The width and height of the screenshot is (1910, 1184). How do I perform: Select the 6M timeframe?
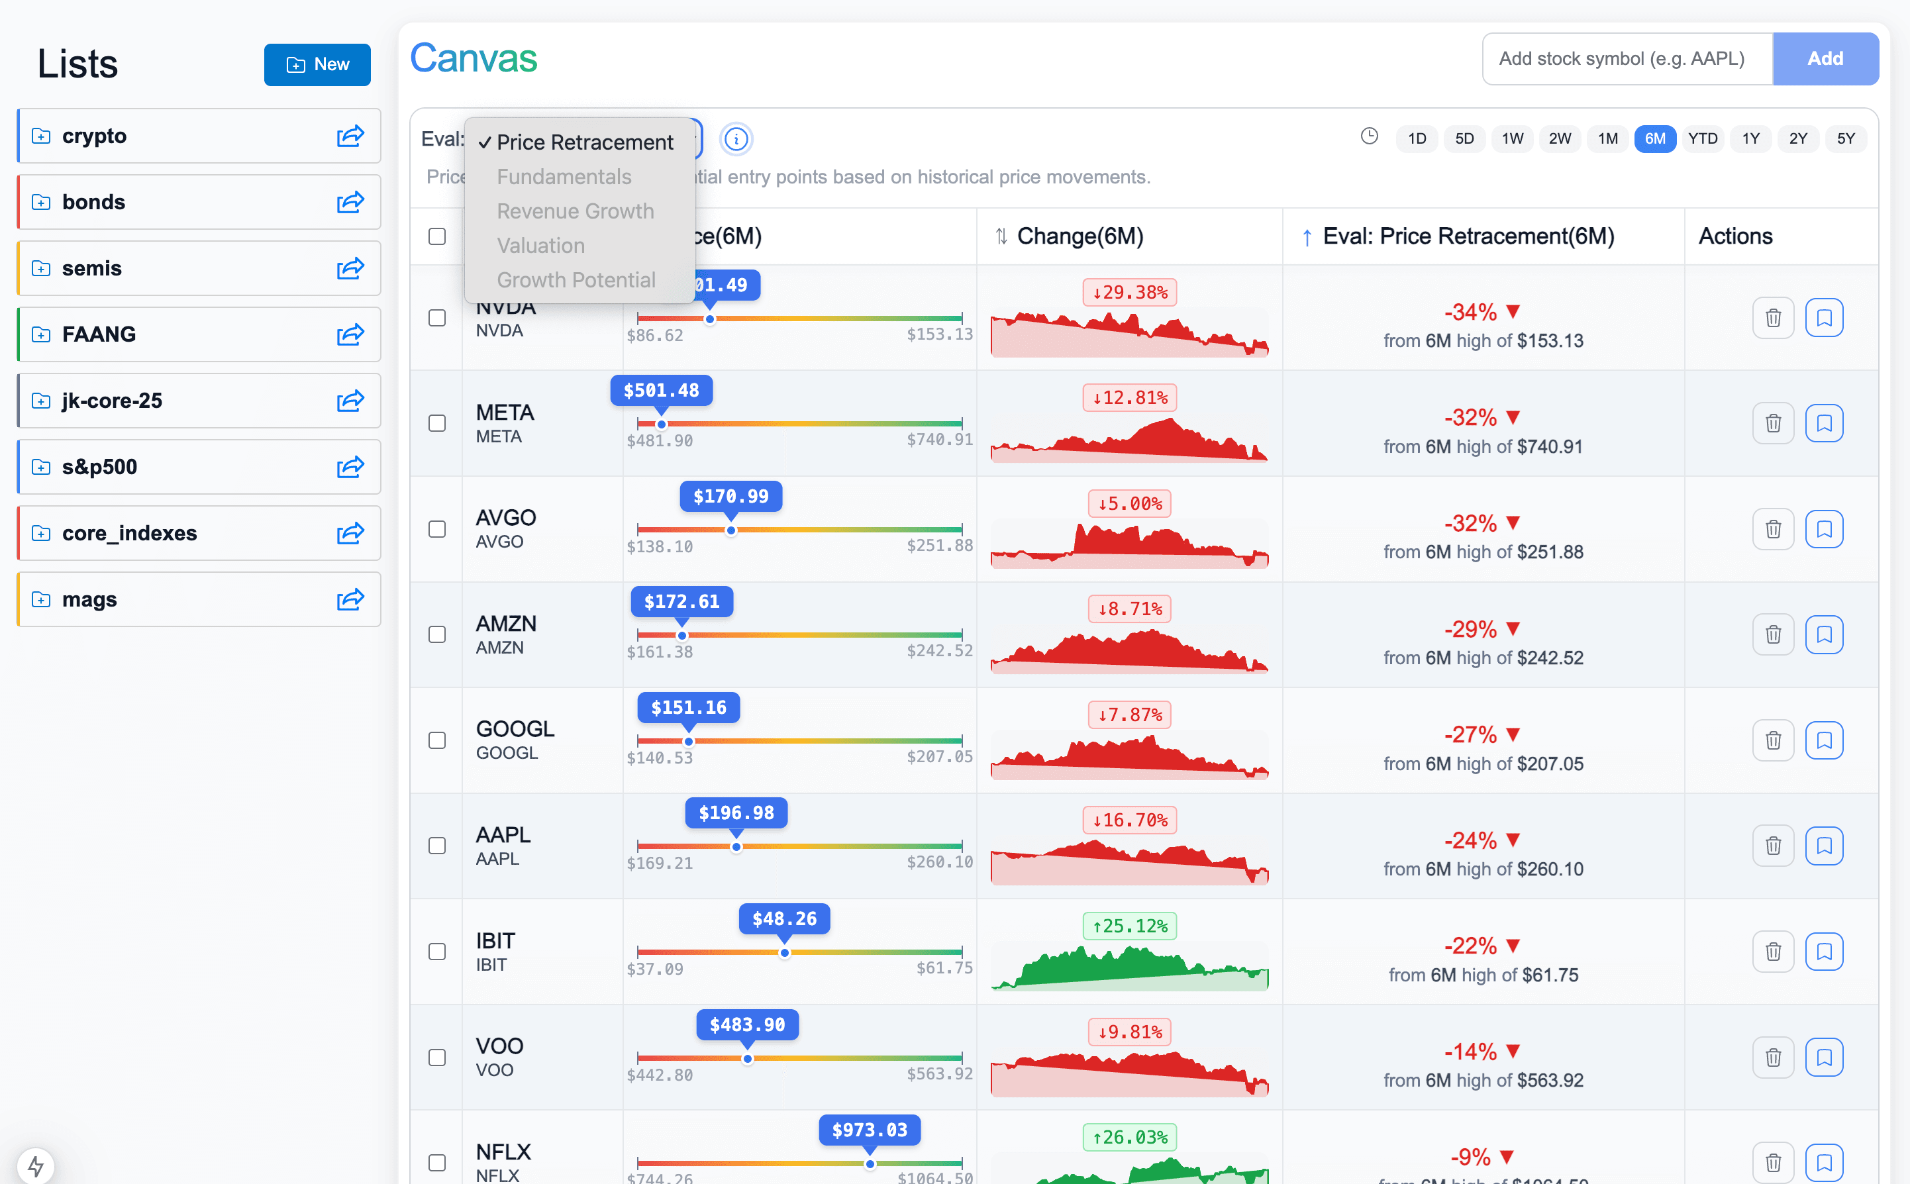point(1655,138)
